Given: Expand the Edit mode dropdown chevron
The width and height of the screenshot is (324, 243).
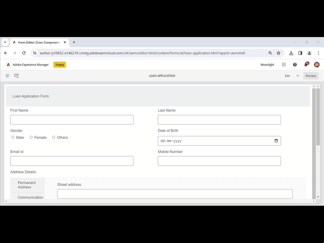Looking at the screenshot, I should click(x=298, y=76).
